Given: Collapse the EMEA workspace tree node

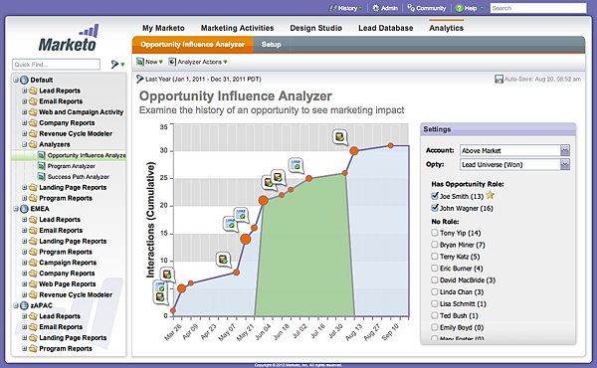Looking at the screenshot, I should pos(16,209).
